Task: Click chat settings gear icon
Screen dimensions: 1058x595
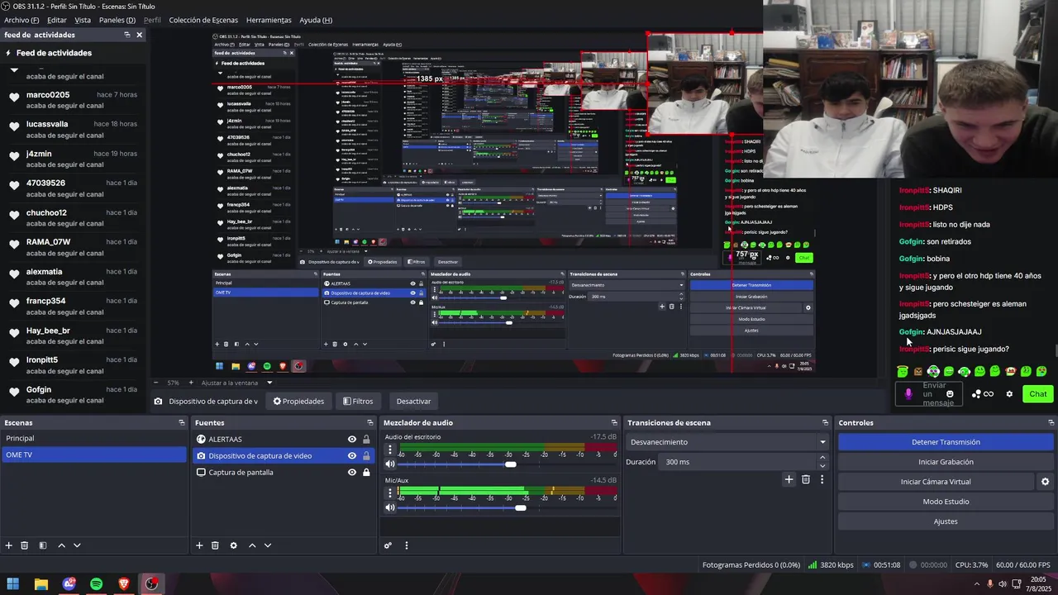Action: click(1009, 394)
